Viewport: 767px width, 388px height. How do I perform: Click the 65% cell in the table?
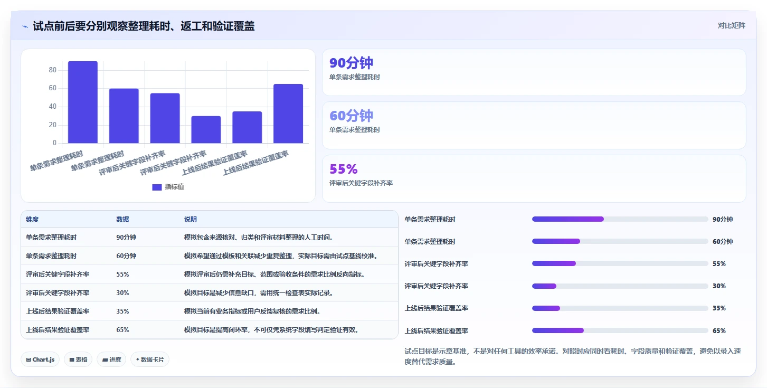pyautogui.click(x=122, y=329)
